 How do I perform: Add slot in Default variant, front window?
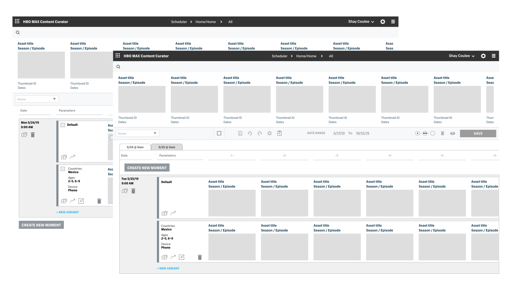pyautogui.click(x=164, y=213)
